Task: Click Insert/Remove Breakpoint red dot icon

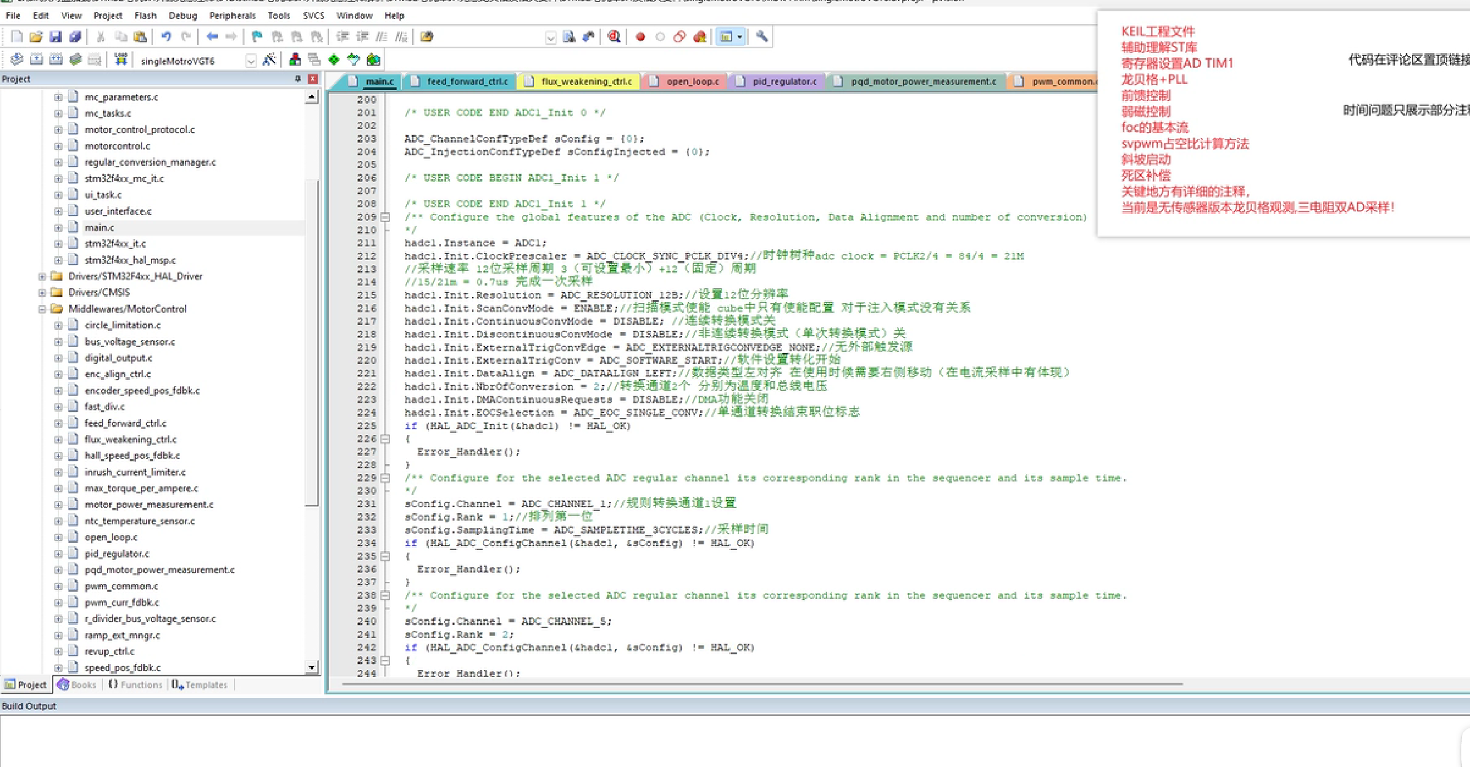Action: (x=640, y=37)
